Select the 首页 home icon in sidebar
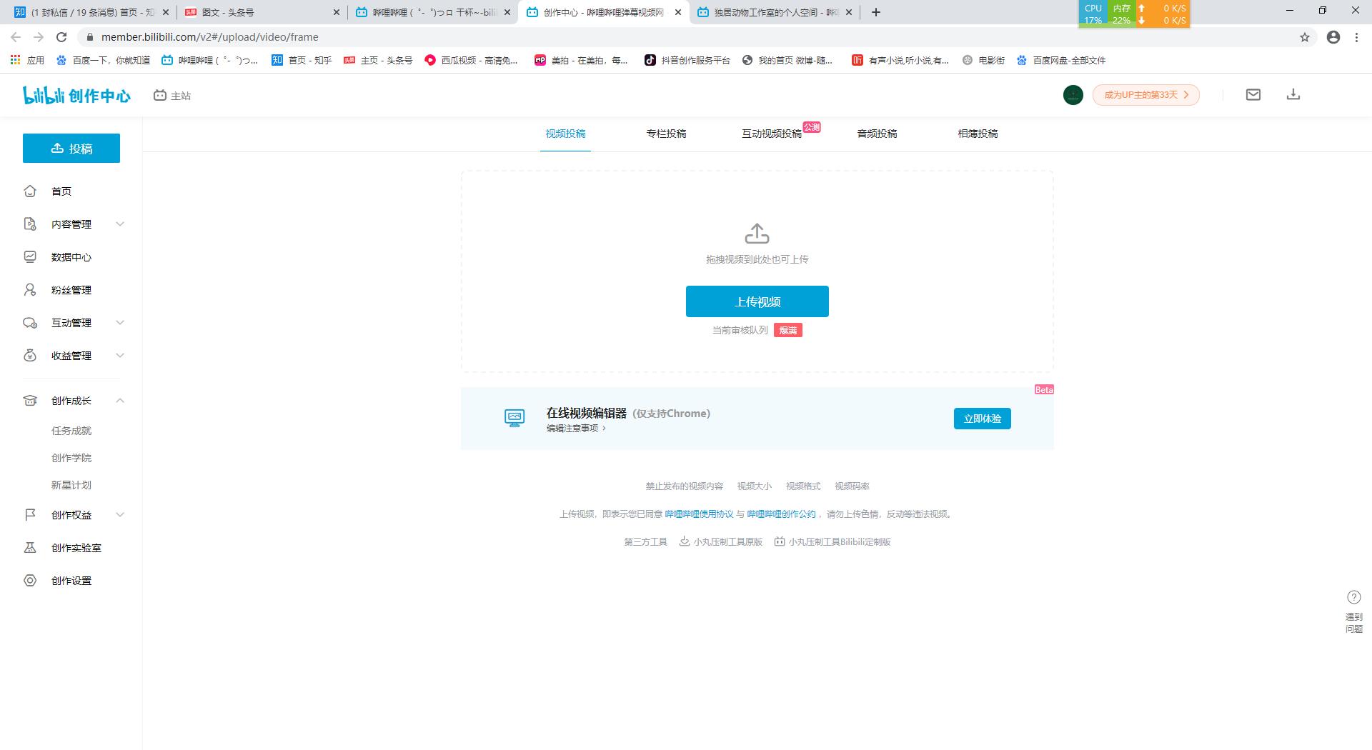The height and width of the screenshot is (750, 1372). pyautogui.click(x=30, y=191)
